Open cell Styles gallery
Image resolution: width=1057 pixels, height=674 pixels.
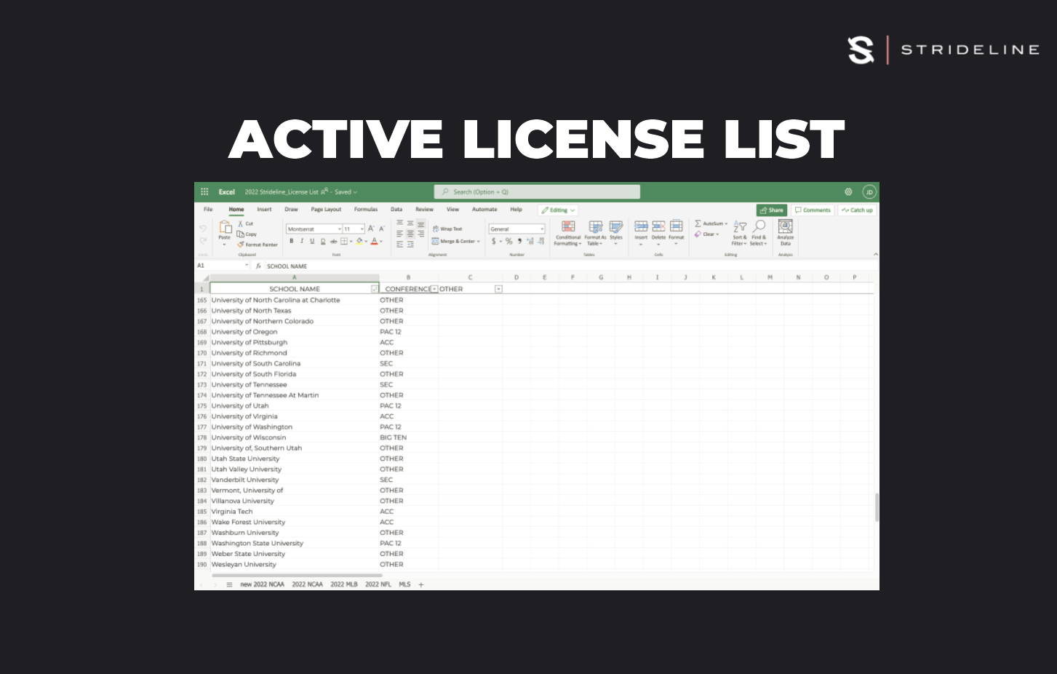[616, 234]
